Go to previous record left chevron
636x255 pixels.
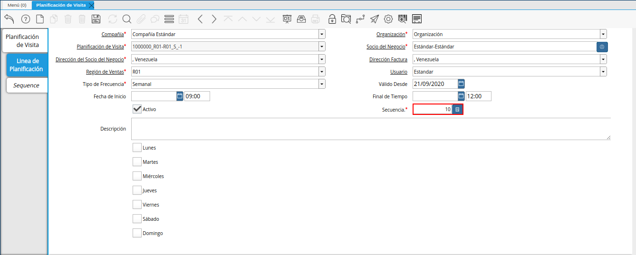pos(200,19)
